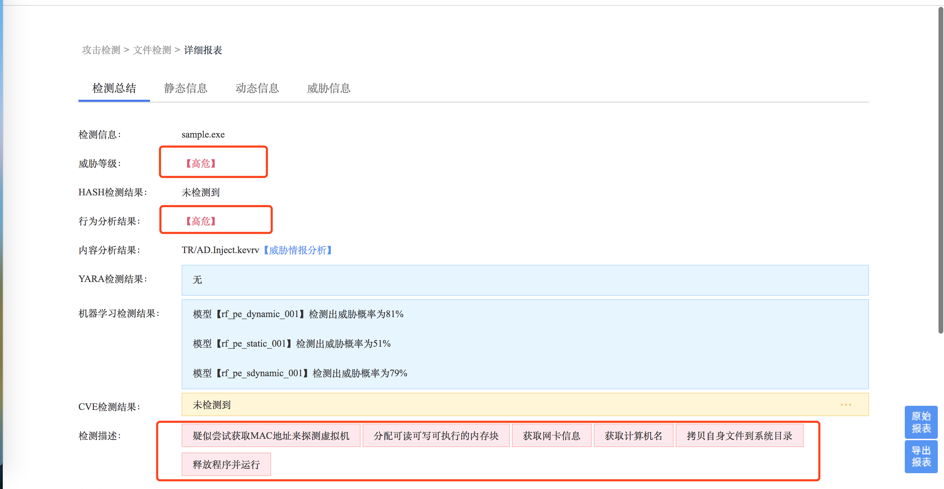Click the 检测总结 tab
Screen dimensions: 944x489
pyautogui.click(x=114, y=88)
